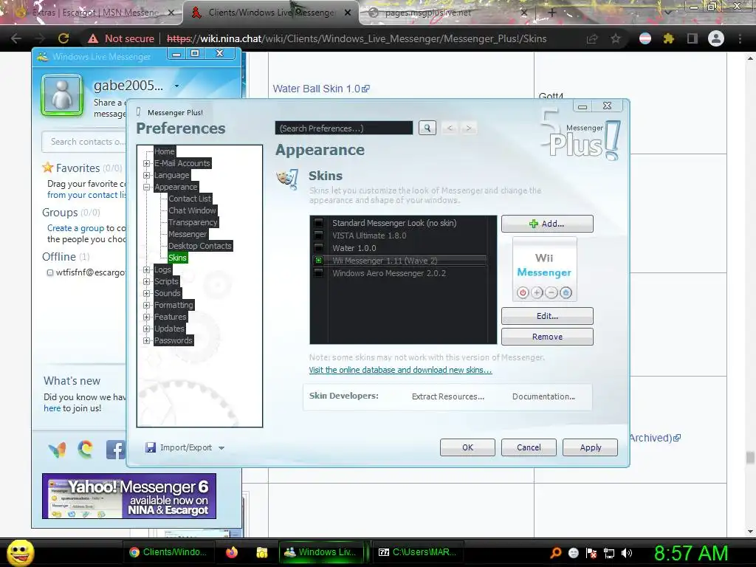
Task: Go back with the '<' preferences navigation button
Action: point(450,128)
